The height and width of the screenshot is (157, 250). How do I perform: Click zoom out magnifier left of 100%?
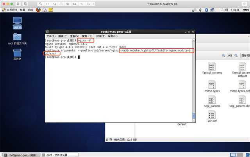coord(223,55)
